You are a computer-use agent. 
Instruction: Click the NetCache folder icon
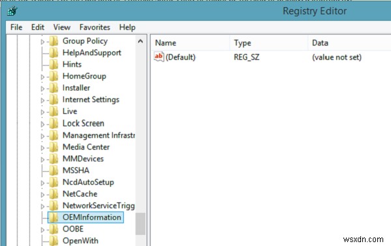(53, 193)
